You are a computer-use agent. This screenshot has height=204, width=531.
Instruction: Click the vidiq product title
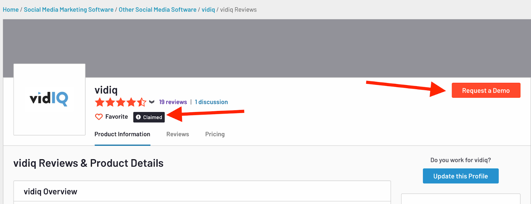click(x=106, y=90)
